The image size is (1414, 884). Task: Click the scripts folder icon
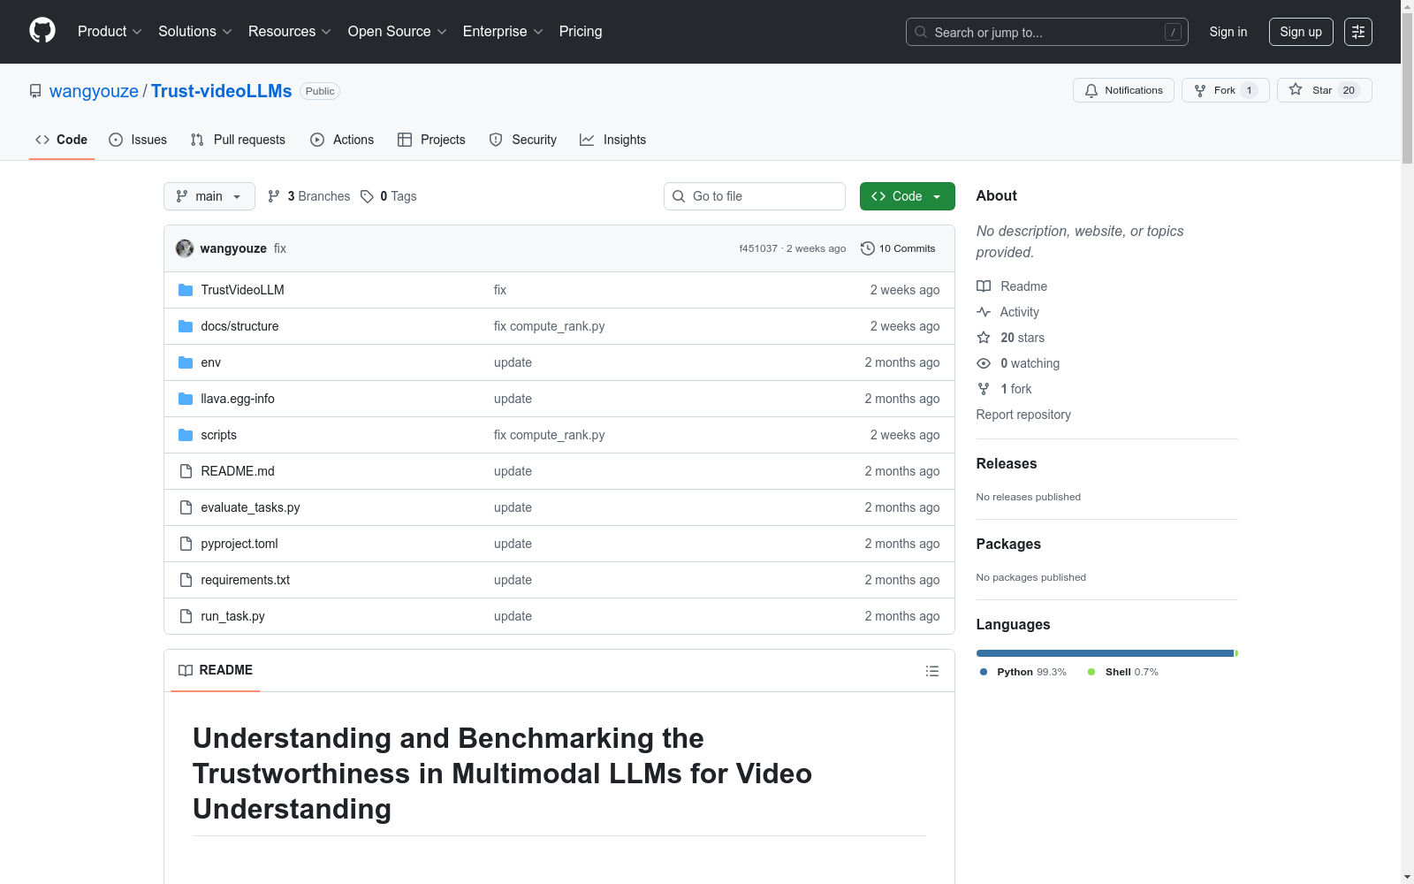click(x=186, y=435)
